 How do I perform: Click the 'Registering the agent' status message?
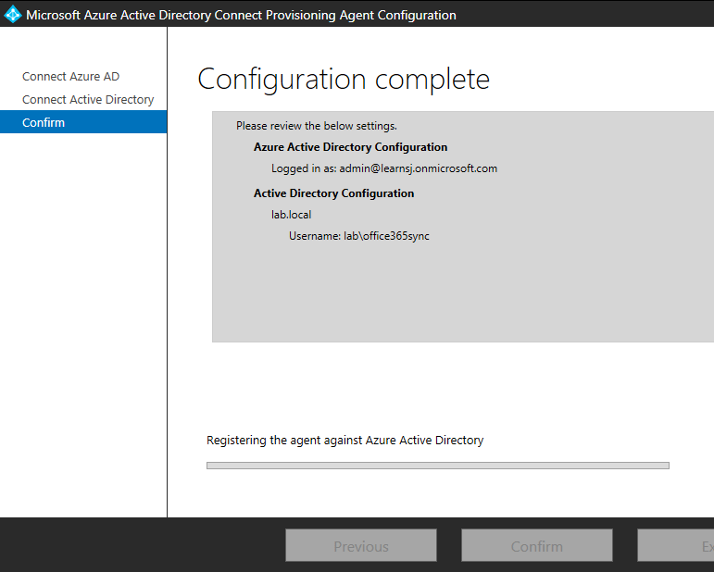pyautogui.click(x=344, y=441)
